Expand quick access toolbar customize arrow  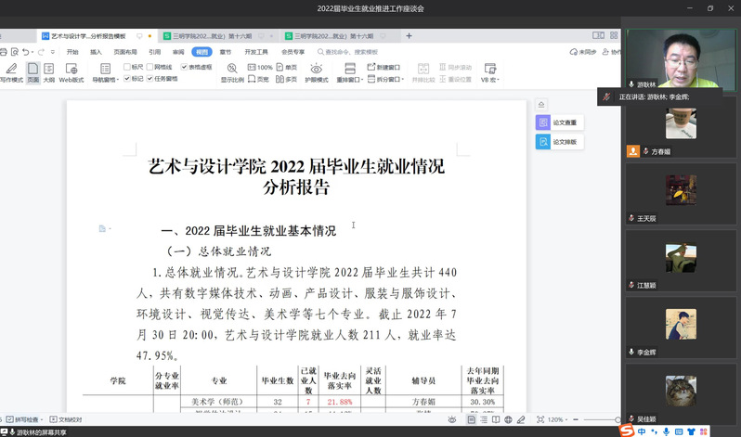[52, 52]
